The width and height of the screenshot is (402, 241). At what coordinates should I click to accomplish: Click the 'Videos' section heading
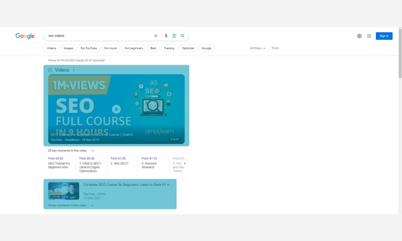pyautogui.click(x=62, y=70)
